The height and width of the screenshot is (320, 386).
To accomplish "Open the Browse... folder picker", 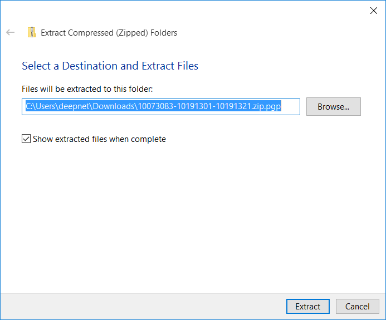I will point(333,107).
